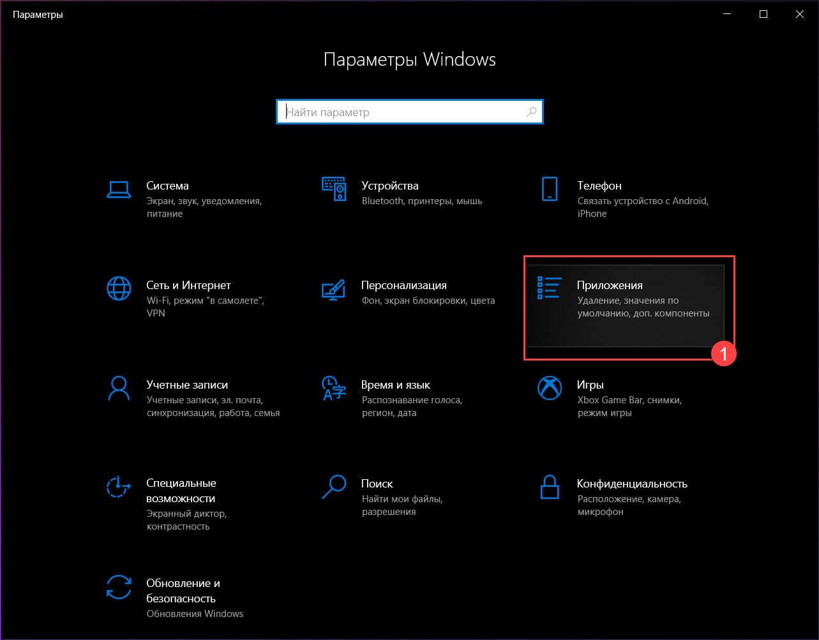Viewport: 819px width, 640px height.
Task: Click the "Найти мои файлы, разрешения" description
Action: tap(402, 505)
